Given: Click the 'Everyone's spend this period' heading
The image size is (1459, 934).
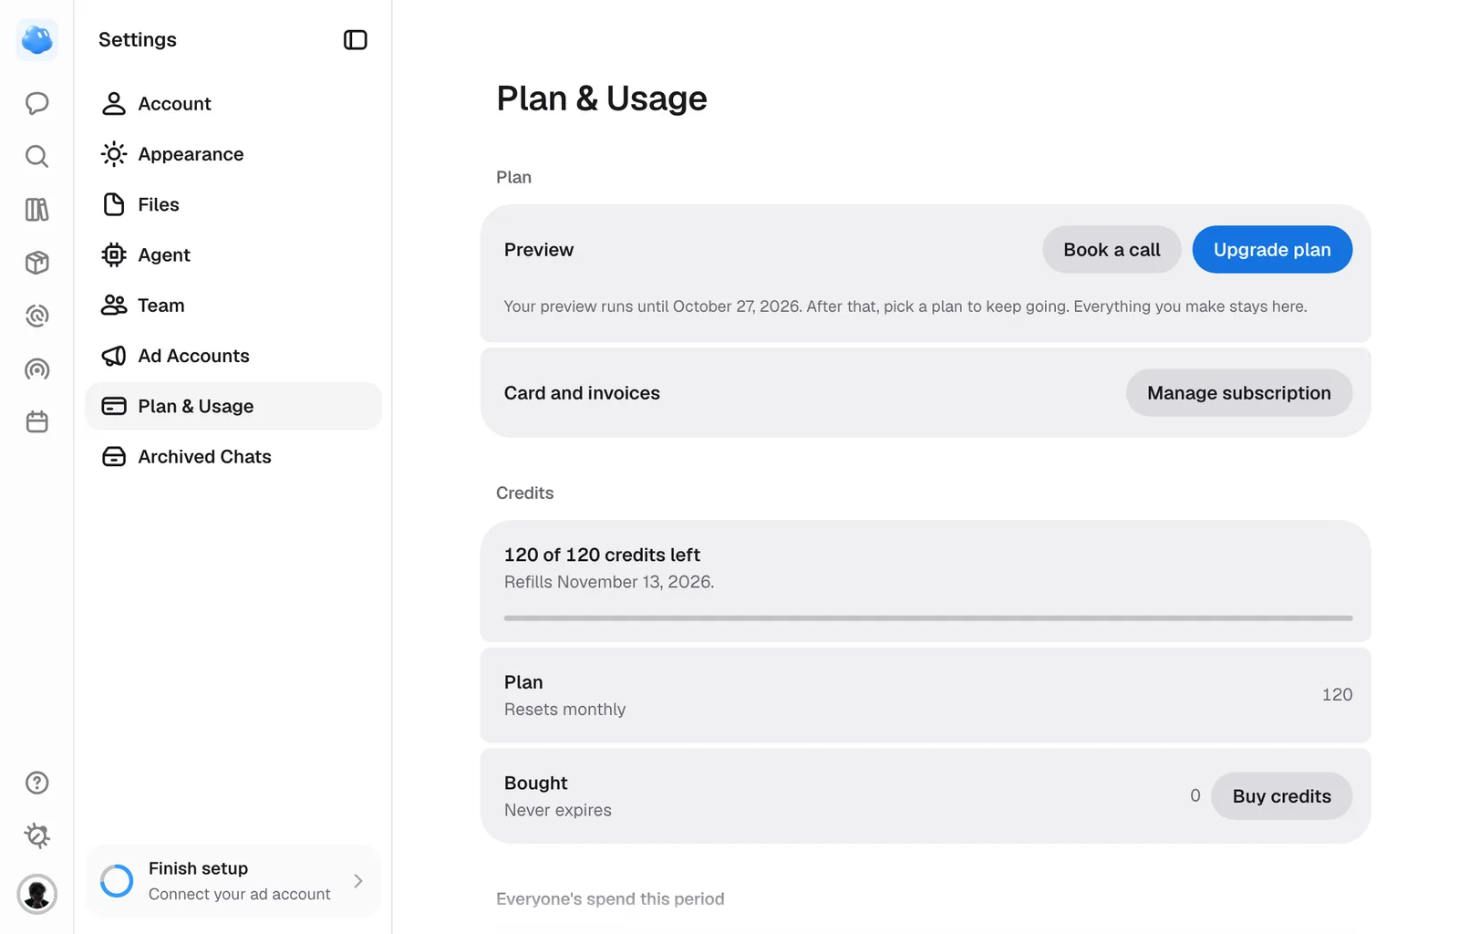Looking at the screenshot, I should pos(610,898).
